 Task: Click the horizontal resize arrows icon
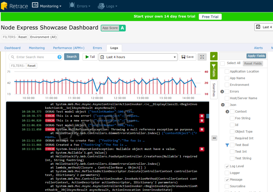214,138
